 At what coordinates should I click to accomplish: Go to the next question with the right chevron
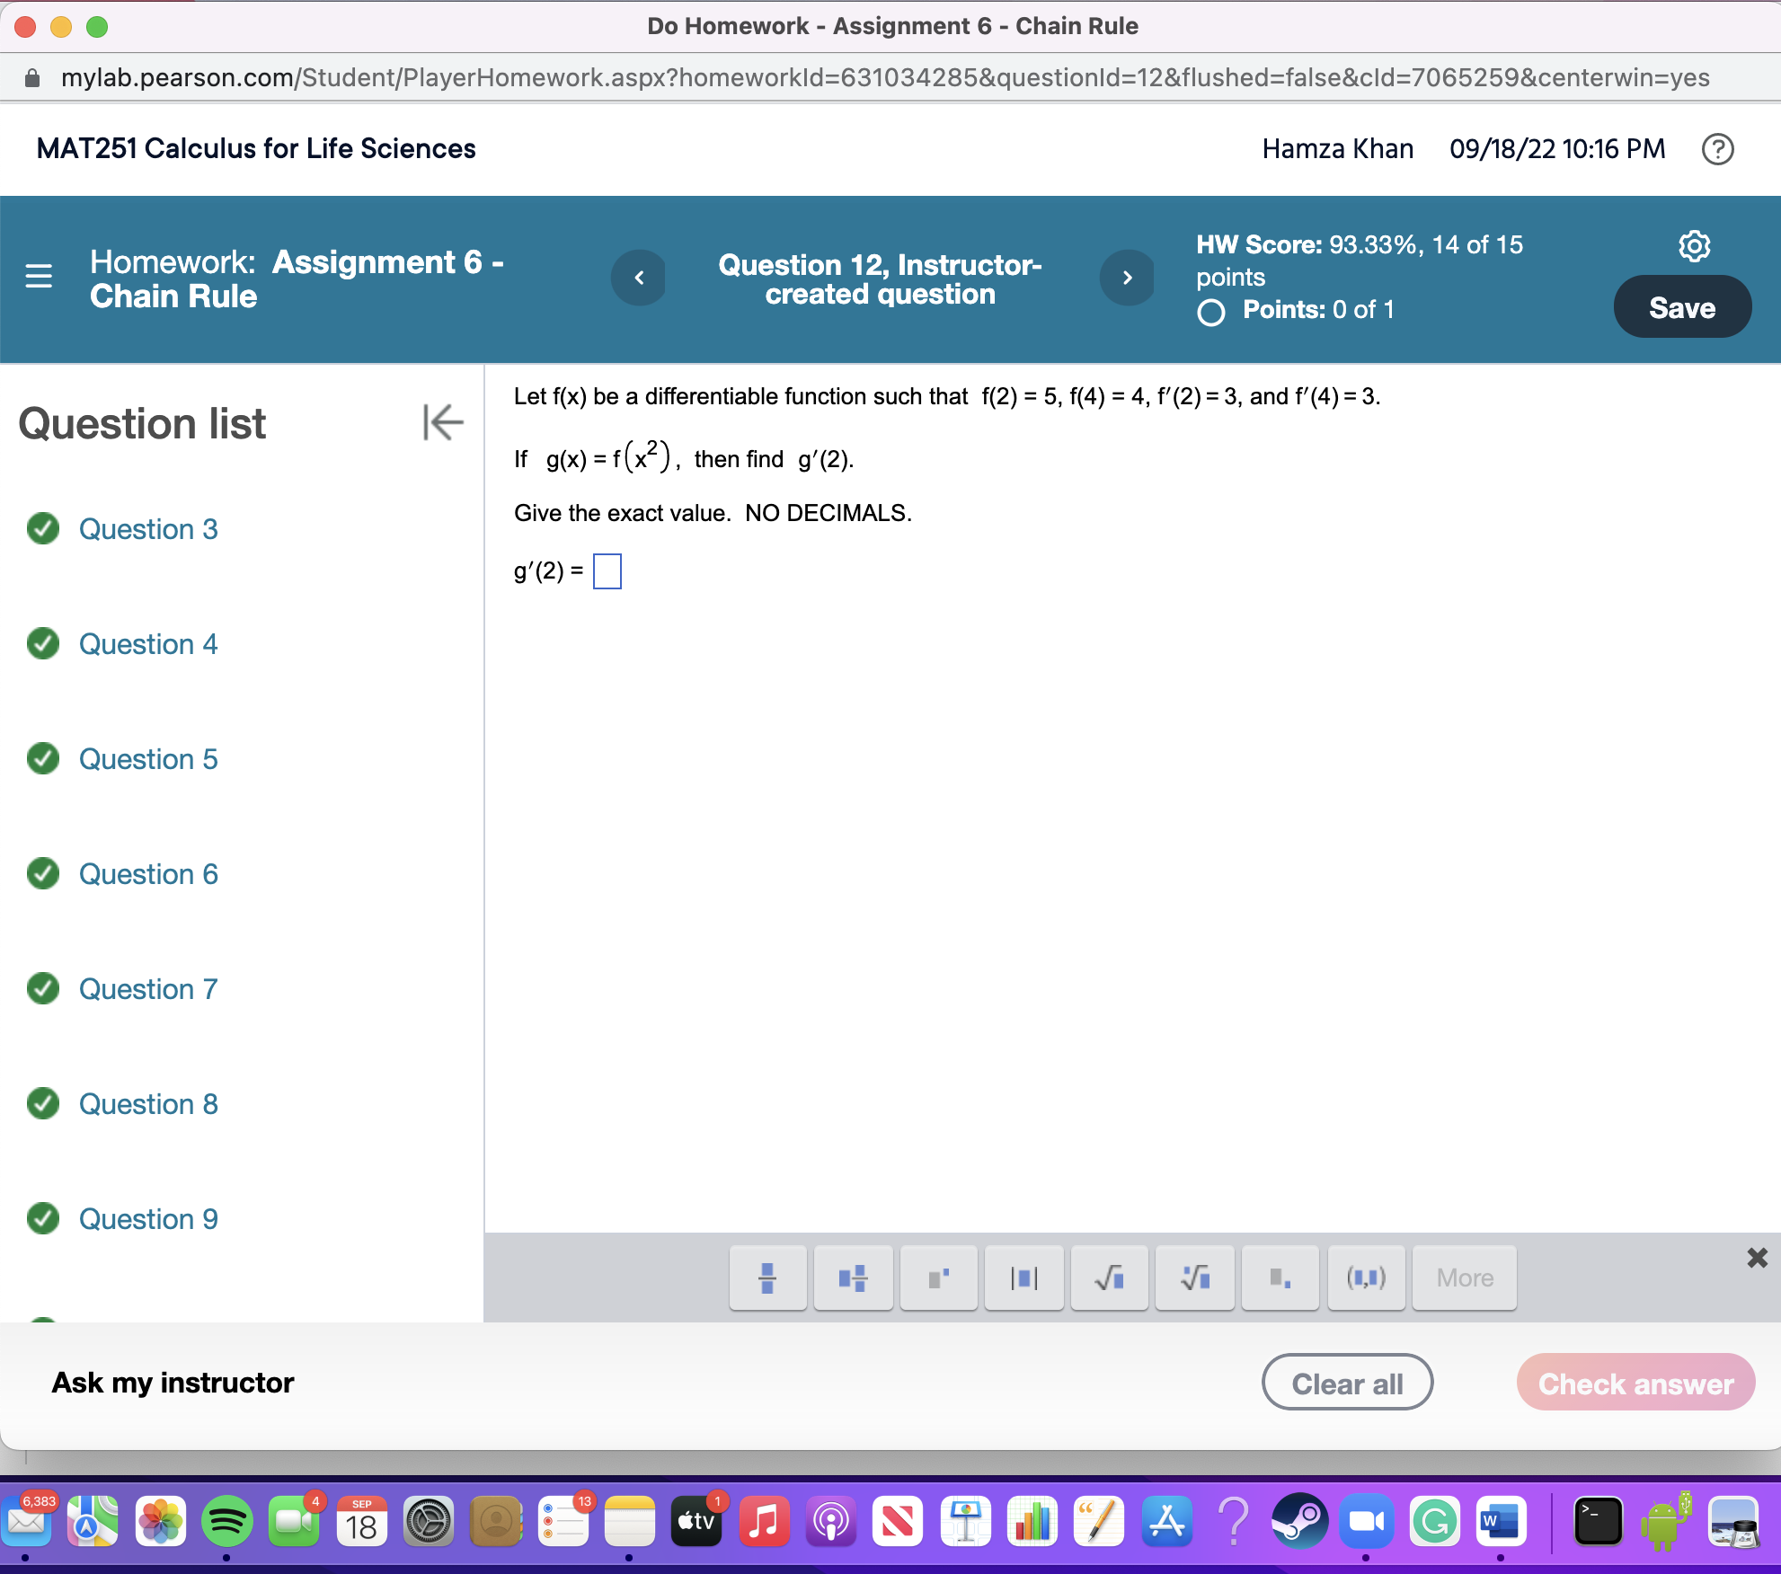pyautogui.click(x=1128, y=278)
